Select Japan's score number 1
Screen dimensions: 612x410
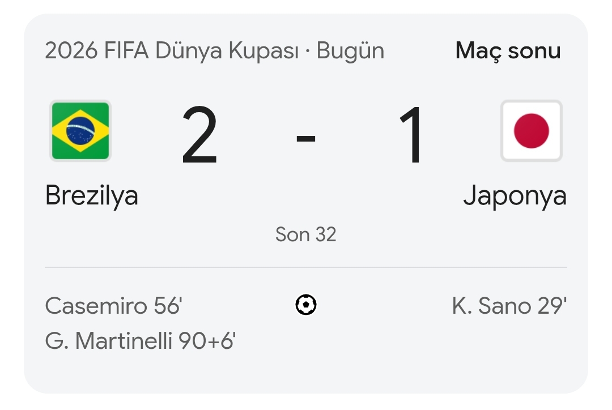[x=411, y=135]
